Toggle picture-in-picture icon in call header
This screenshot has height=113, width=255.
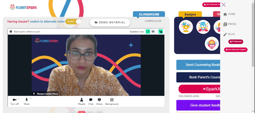pos(161,32)
